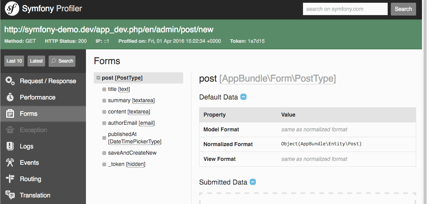
Task: Click the bullet icon beside _token field
Action: click(x=104, y=164)
